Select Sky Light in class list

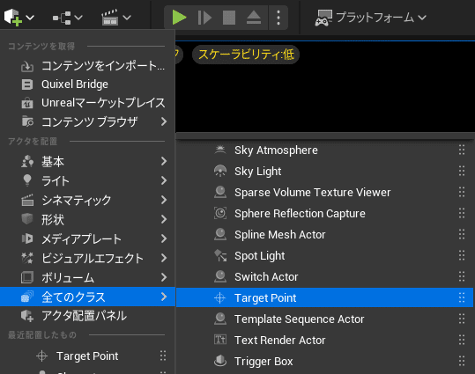[x=324, y=172]
